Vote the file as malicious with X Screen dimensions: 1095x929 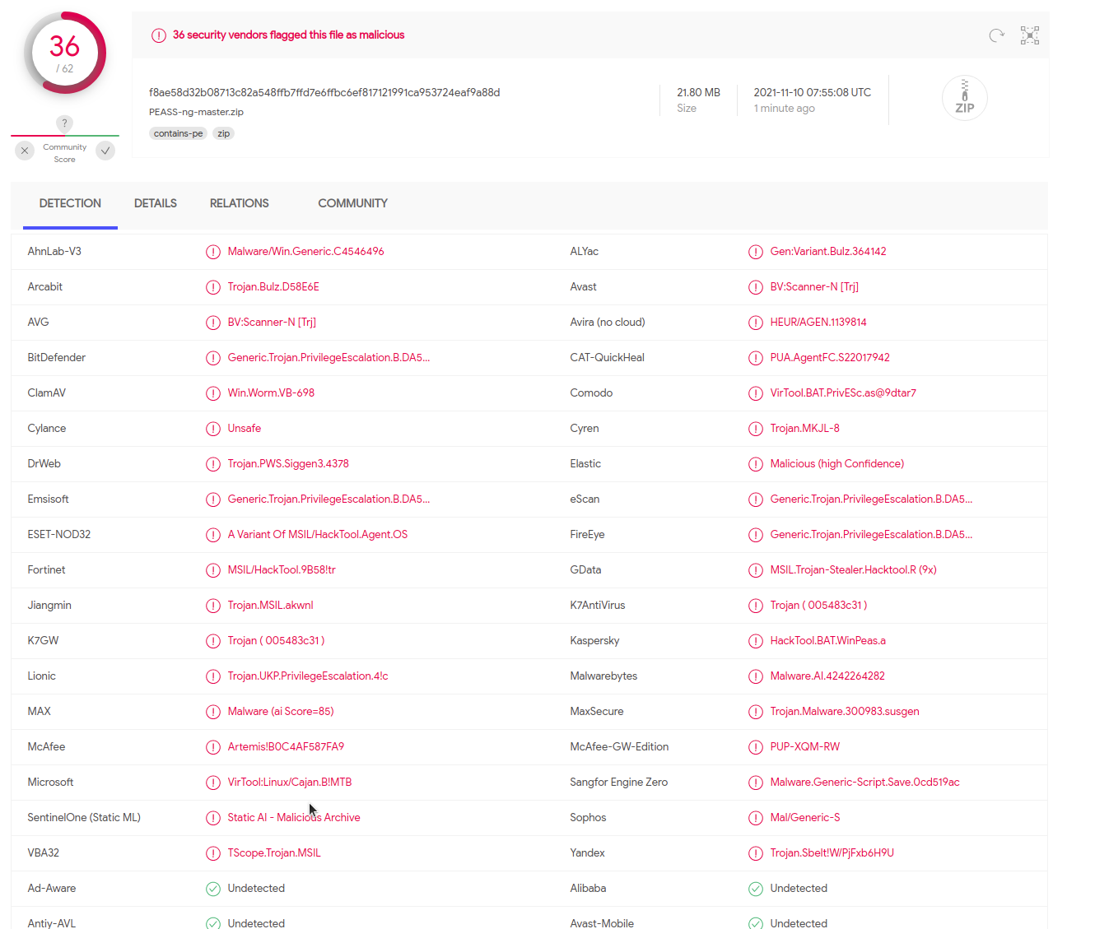coord(24,151)
